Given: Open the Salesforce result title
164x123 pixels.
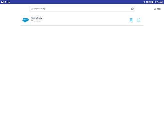Looking at the screenshot, I should [37, 18].
